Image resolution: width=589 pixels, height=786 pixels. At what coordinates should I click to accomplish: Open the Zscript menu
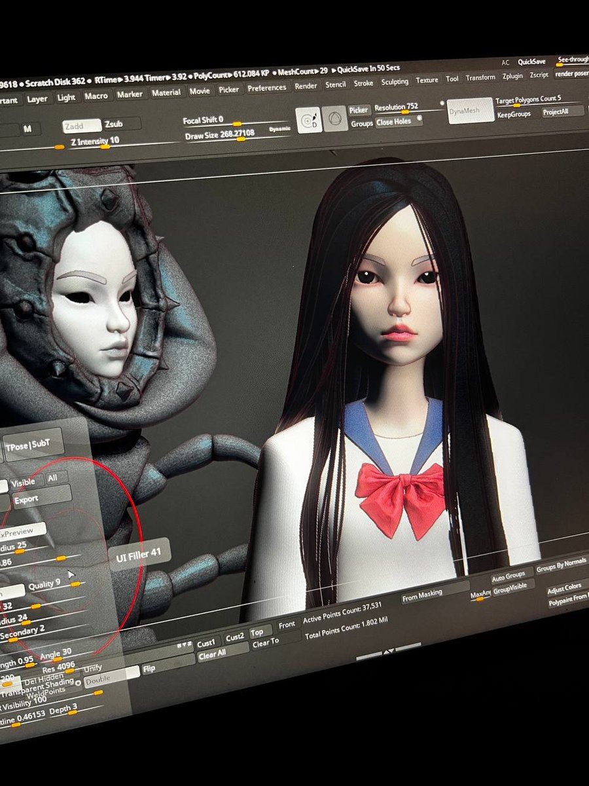tap(539, 75)
